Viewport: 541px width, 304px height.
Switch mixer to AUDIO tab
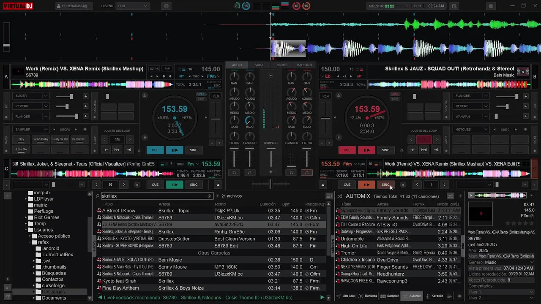click(237, 65)
